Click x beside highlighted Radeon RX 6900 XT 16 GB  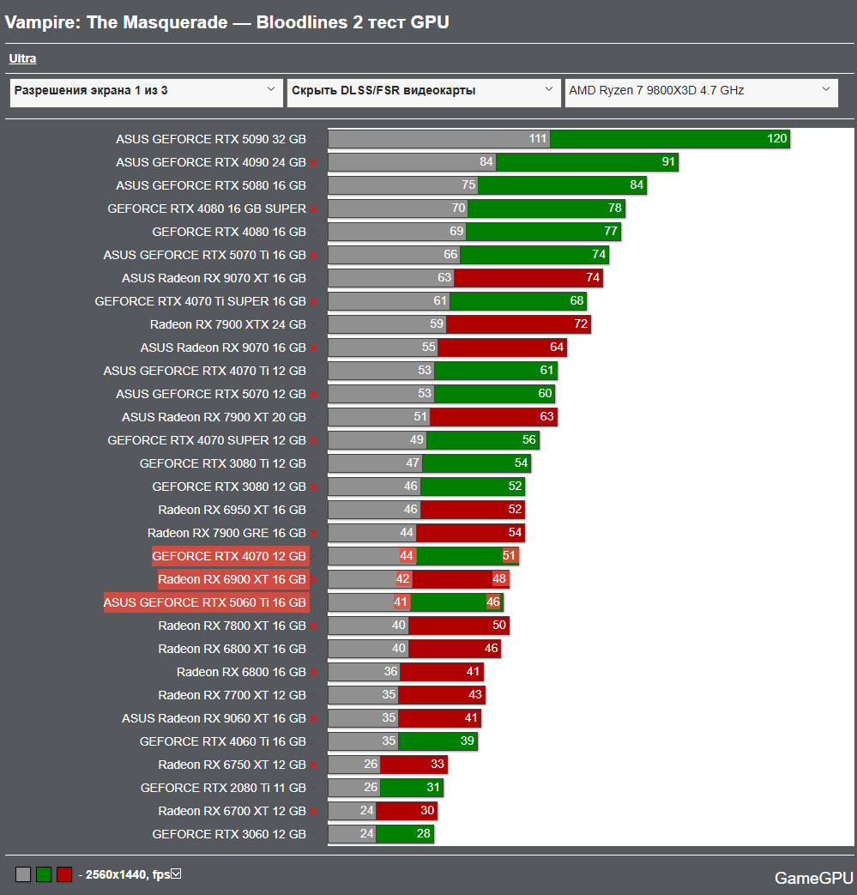(314, 580)
